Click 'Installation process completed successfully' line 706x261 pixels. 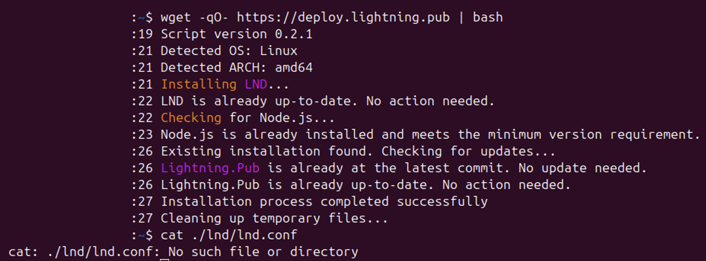[324, 202]
